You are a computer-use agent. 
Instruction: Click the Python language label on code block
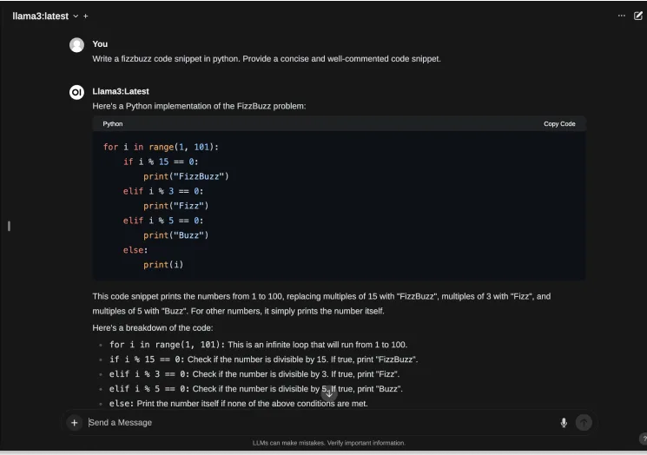click(113, 124)
